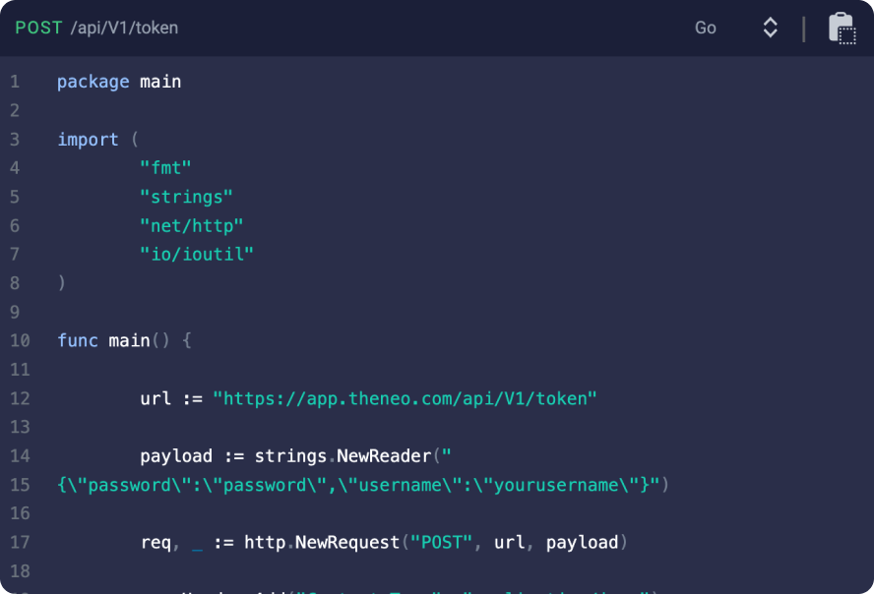Click line number 1 gutter marker
The width and height of the screenshot is (874, 594).
click(15, 82)
